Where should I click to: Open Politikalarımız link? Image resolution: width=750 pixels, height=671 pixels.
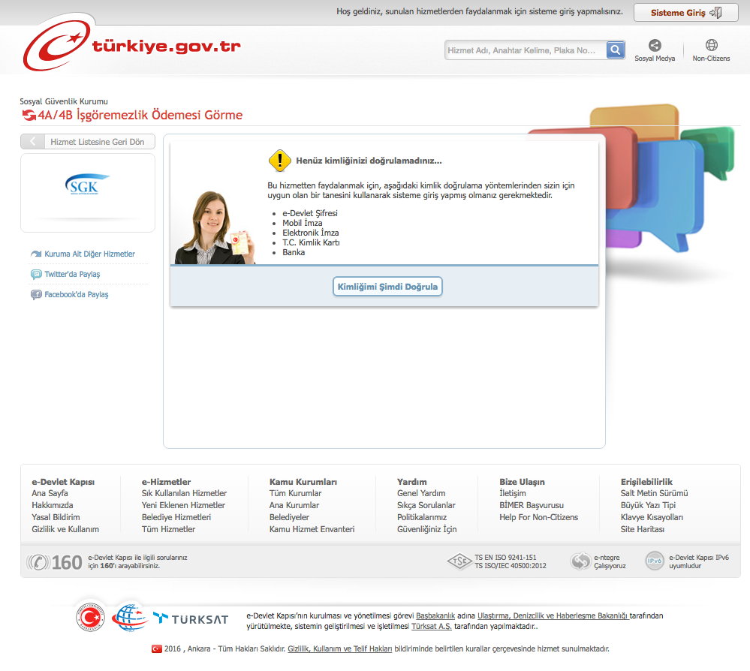422,517
